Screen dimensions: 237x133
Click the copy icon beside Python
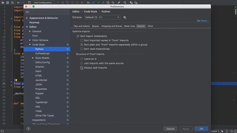coord(67,49)
